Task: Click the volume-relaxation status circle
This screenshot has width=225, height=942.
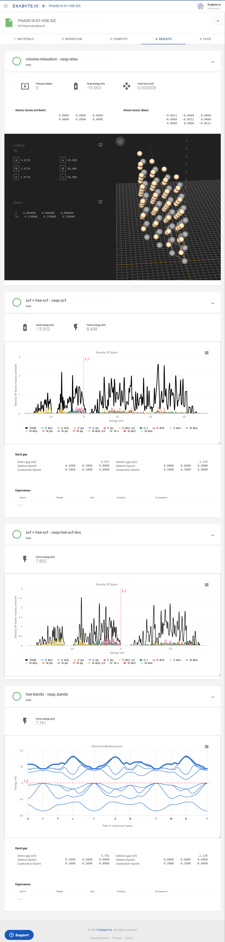Action: tap(17, 61)
